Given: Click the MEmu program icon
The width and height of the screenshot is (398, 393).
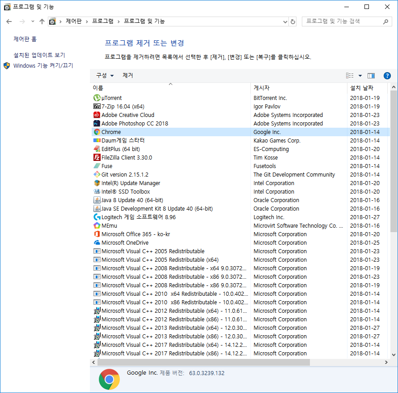Looking at the screenshot, I should click(x=97, y=225).
